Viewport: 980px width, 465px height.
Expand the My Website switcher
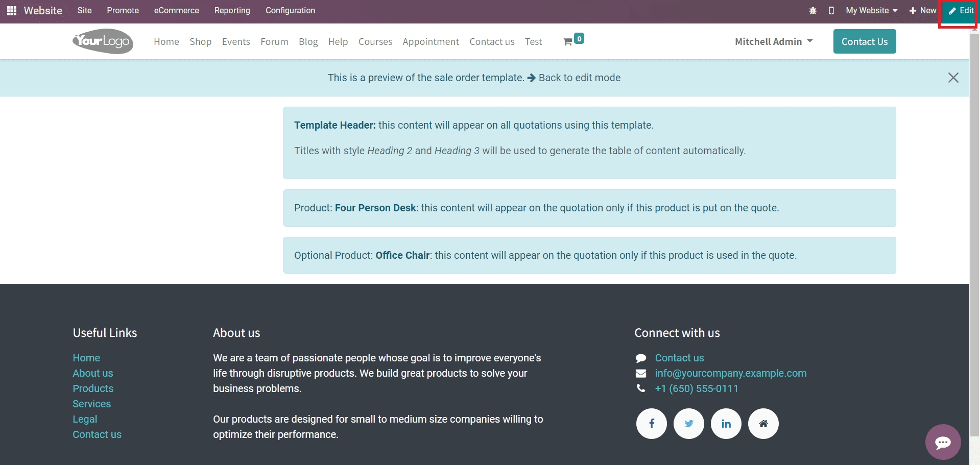871,11
